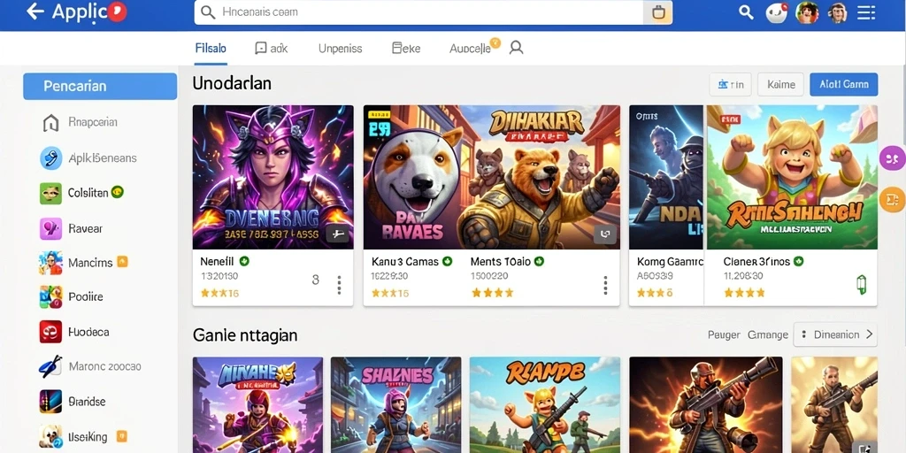Viewport: 906px width, 453px height.
Task: Click icon badge on bear banner corner
Action: (x=605, y=234)
